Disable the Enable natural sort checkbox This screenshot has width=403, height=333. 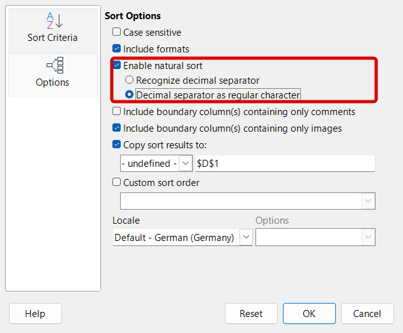(117, 65)
